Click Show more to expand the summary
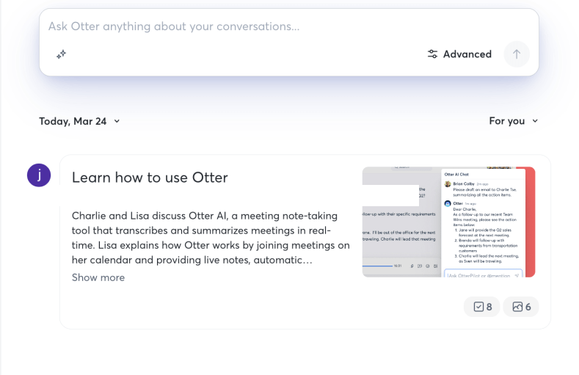 click(98, 277)
